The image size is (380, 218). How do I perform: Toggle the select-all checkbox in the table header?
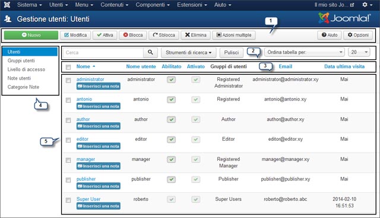click(68, 67)
